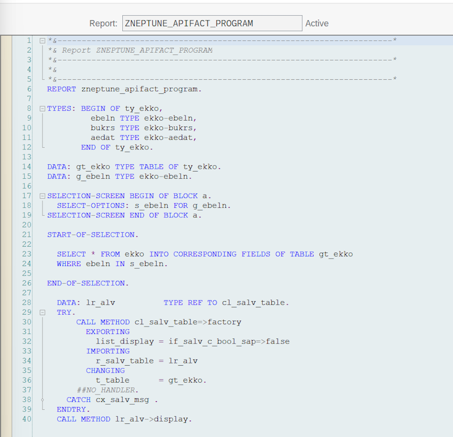
Task: Click the IMPORTING keyword
Action: coord(108,351)
